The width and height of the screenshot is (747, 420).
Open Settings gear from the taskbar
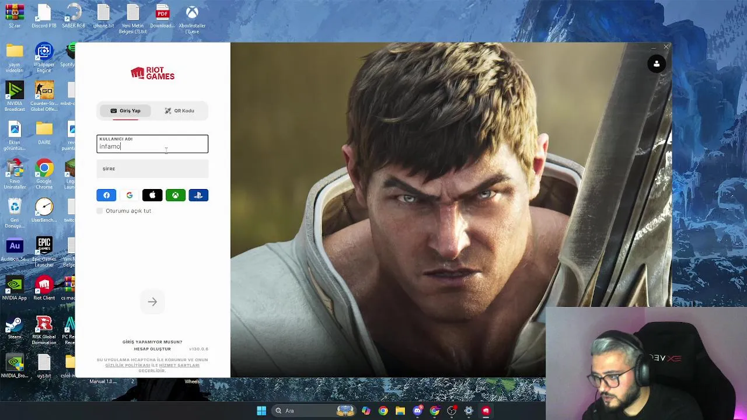(x=469, y=411)
